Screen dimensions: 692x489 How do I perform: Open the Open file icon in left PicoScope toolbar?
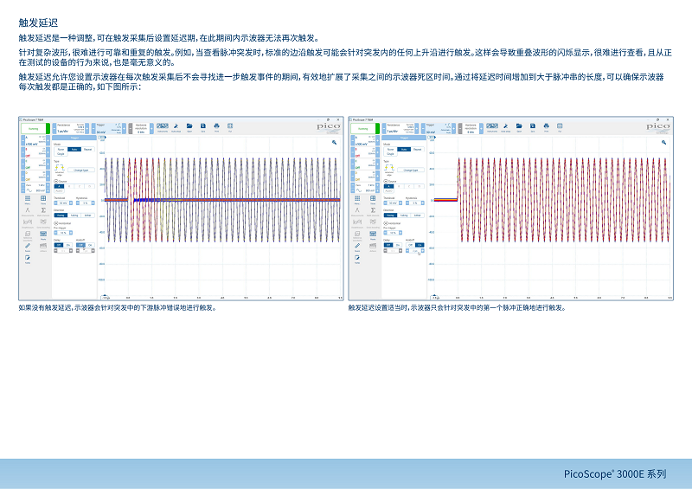[189, 128]
